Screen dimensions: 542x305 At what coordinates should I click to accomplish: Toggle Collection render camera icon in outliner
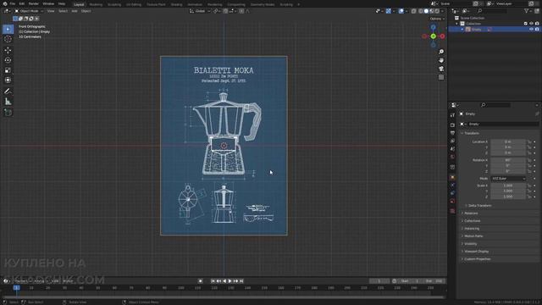coord(537,24)
